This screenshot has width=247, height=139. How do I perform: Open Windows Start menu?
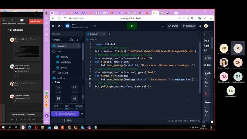(3, 127)
